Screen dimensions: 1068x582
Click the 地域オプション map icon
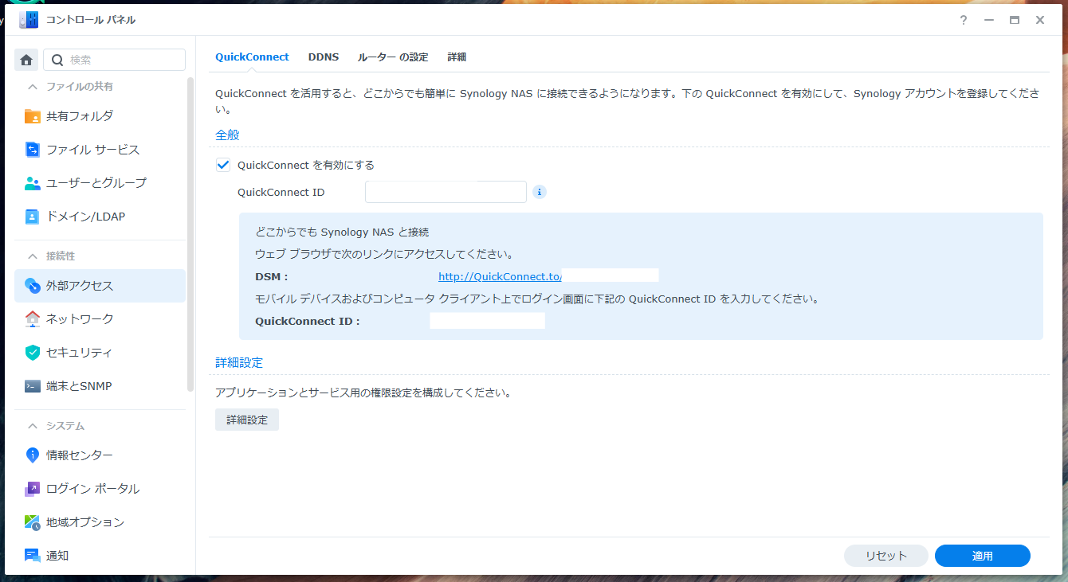33,522
